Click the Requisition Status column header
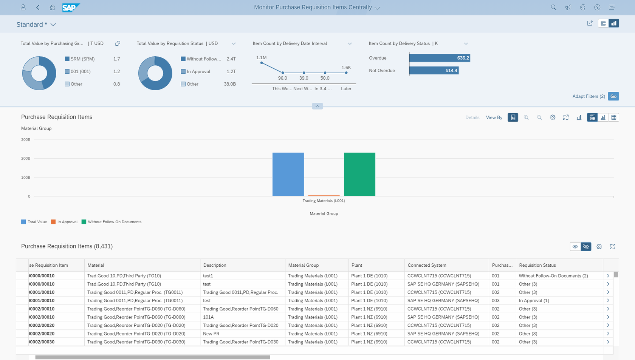Screen dimensions: 635x360 click(559, 265)
